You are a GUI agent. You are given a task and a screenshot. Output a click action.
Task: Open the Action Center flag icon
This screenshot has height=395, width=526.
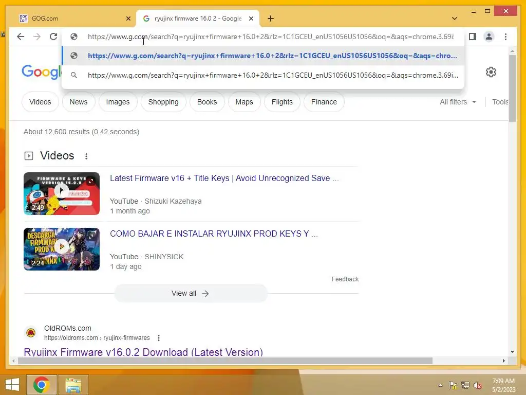453,385
